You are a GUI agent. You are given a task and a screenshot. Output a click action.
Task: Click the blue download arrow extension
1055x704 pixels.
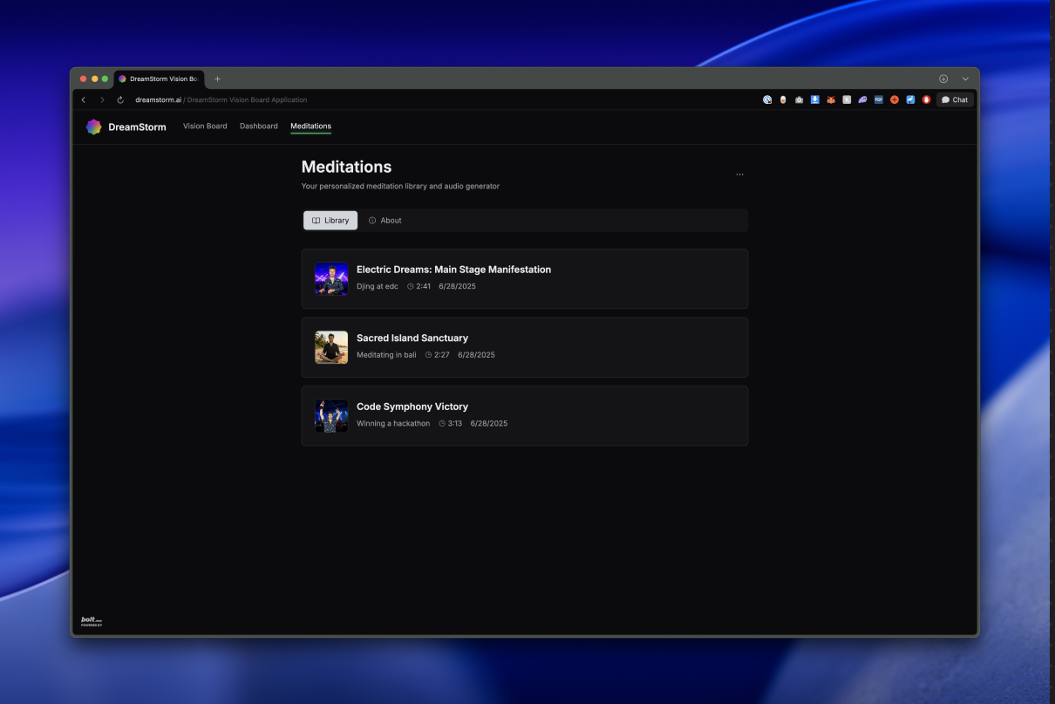tap(815, 99)
